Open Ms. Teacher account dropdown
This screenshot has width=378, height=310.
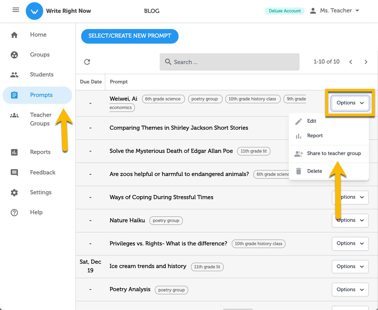[x=340, y=11]
